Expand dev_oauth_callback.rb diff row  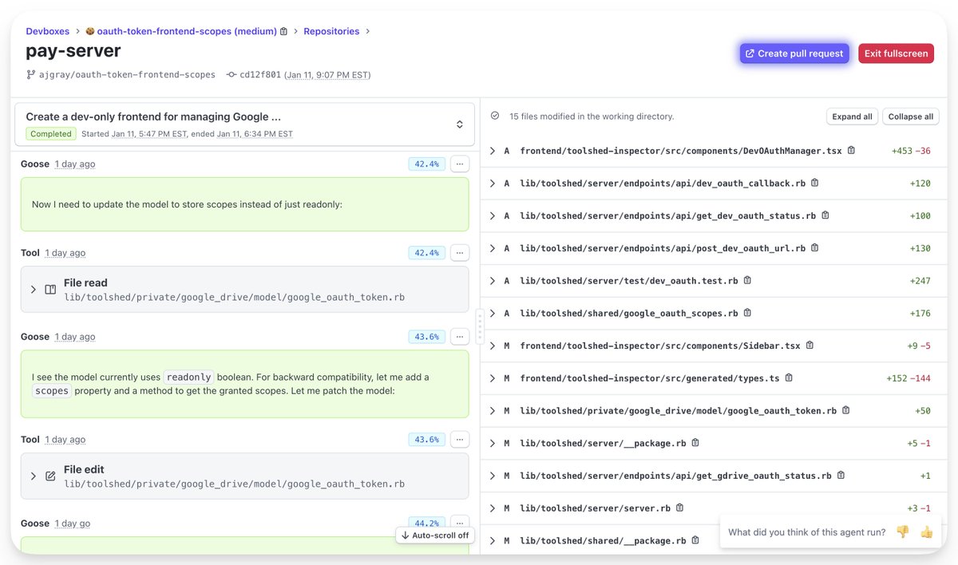493,183
